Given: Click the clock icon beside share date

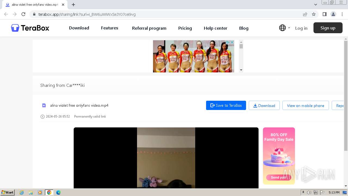Looking at the screenshot, I should [x=42, y=117].
